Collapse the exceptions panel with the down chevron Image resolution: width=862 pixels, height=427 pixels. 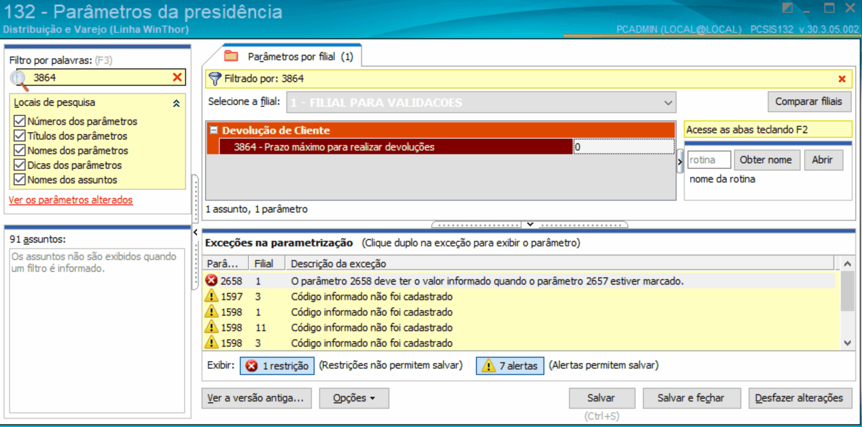pyautogui.click(x=529, y=224)
